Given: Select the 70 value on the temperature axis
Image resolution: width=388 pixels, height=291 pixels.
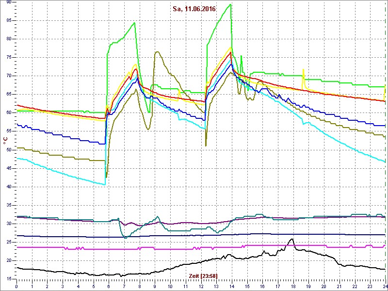Looking at the screenshot, I should point(9,76).
